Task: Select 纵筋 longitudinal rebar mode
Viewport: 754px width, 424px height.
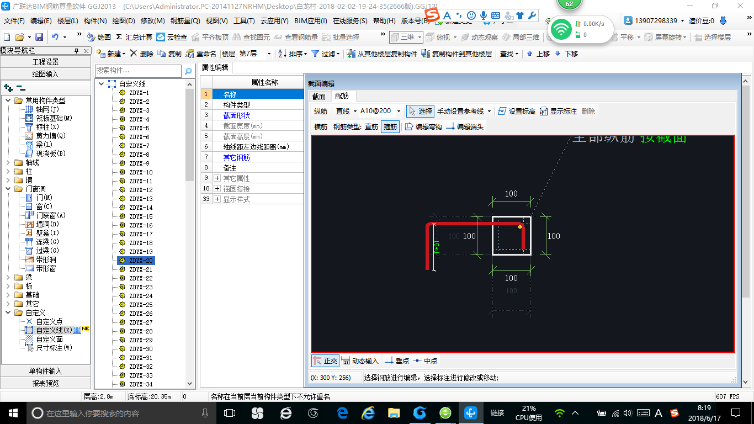Action: point(321,111)
